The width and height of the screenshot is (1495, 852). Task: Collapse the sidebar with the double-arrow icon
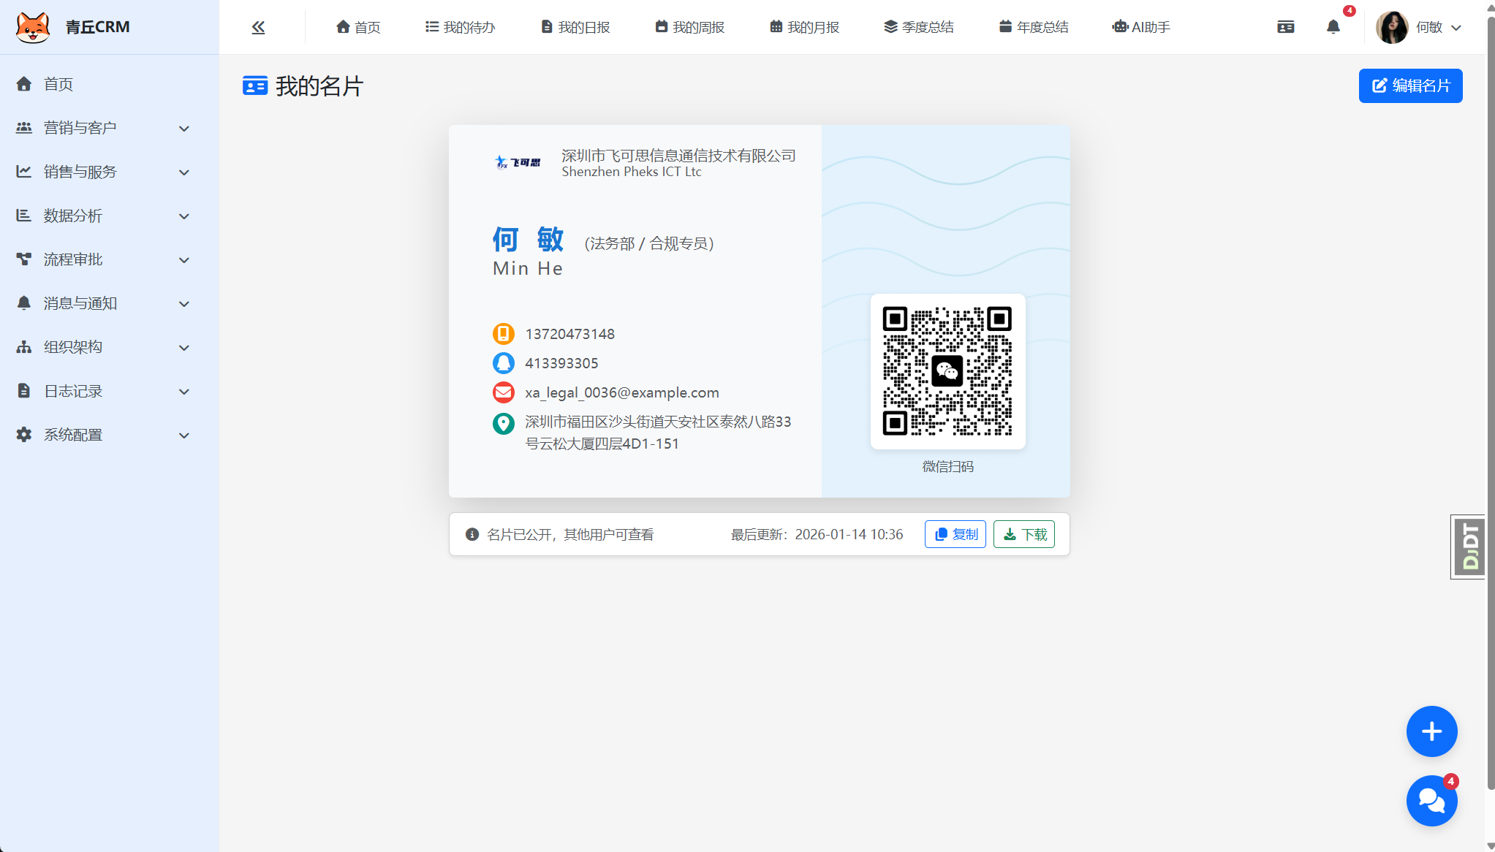[257, 27]
